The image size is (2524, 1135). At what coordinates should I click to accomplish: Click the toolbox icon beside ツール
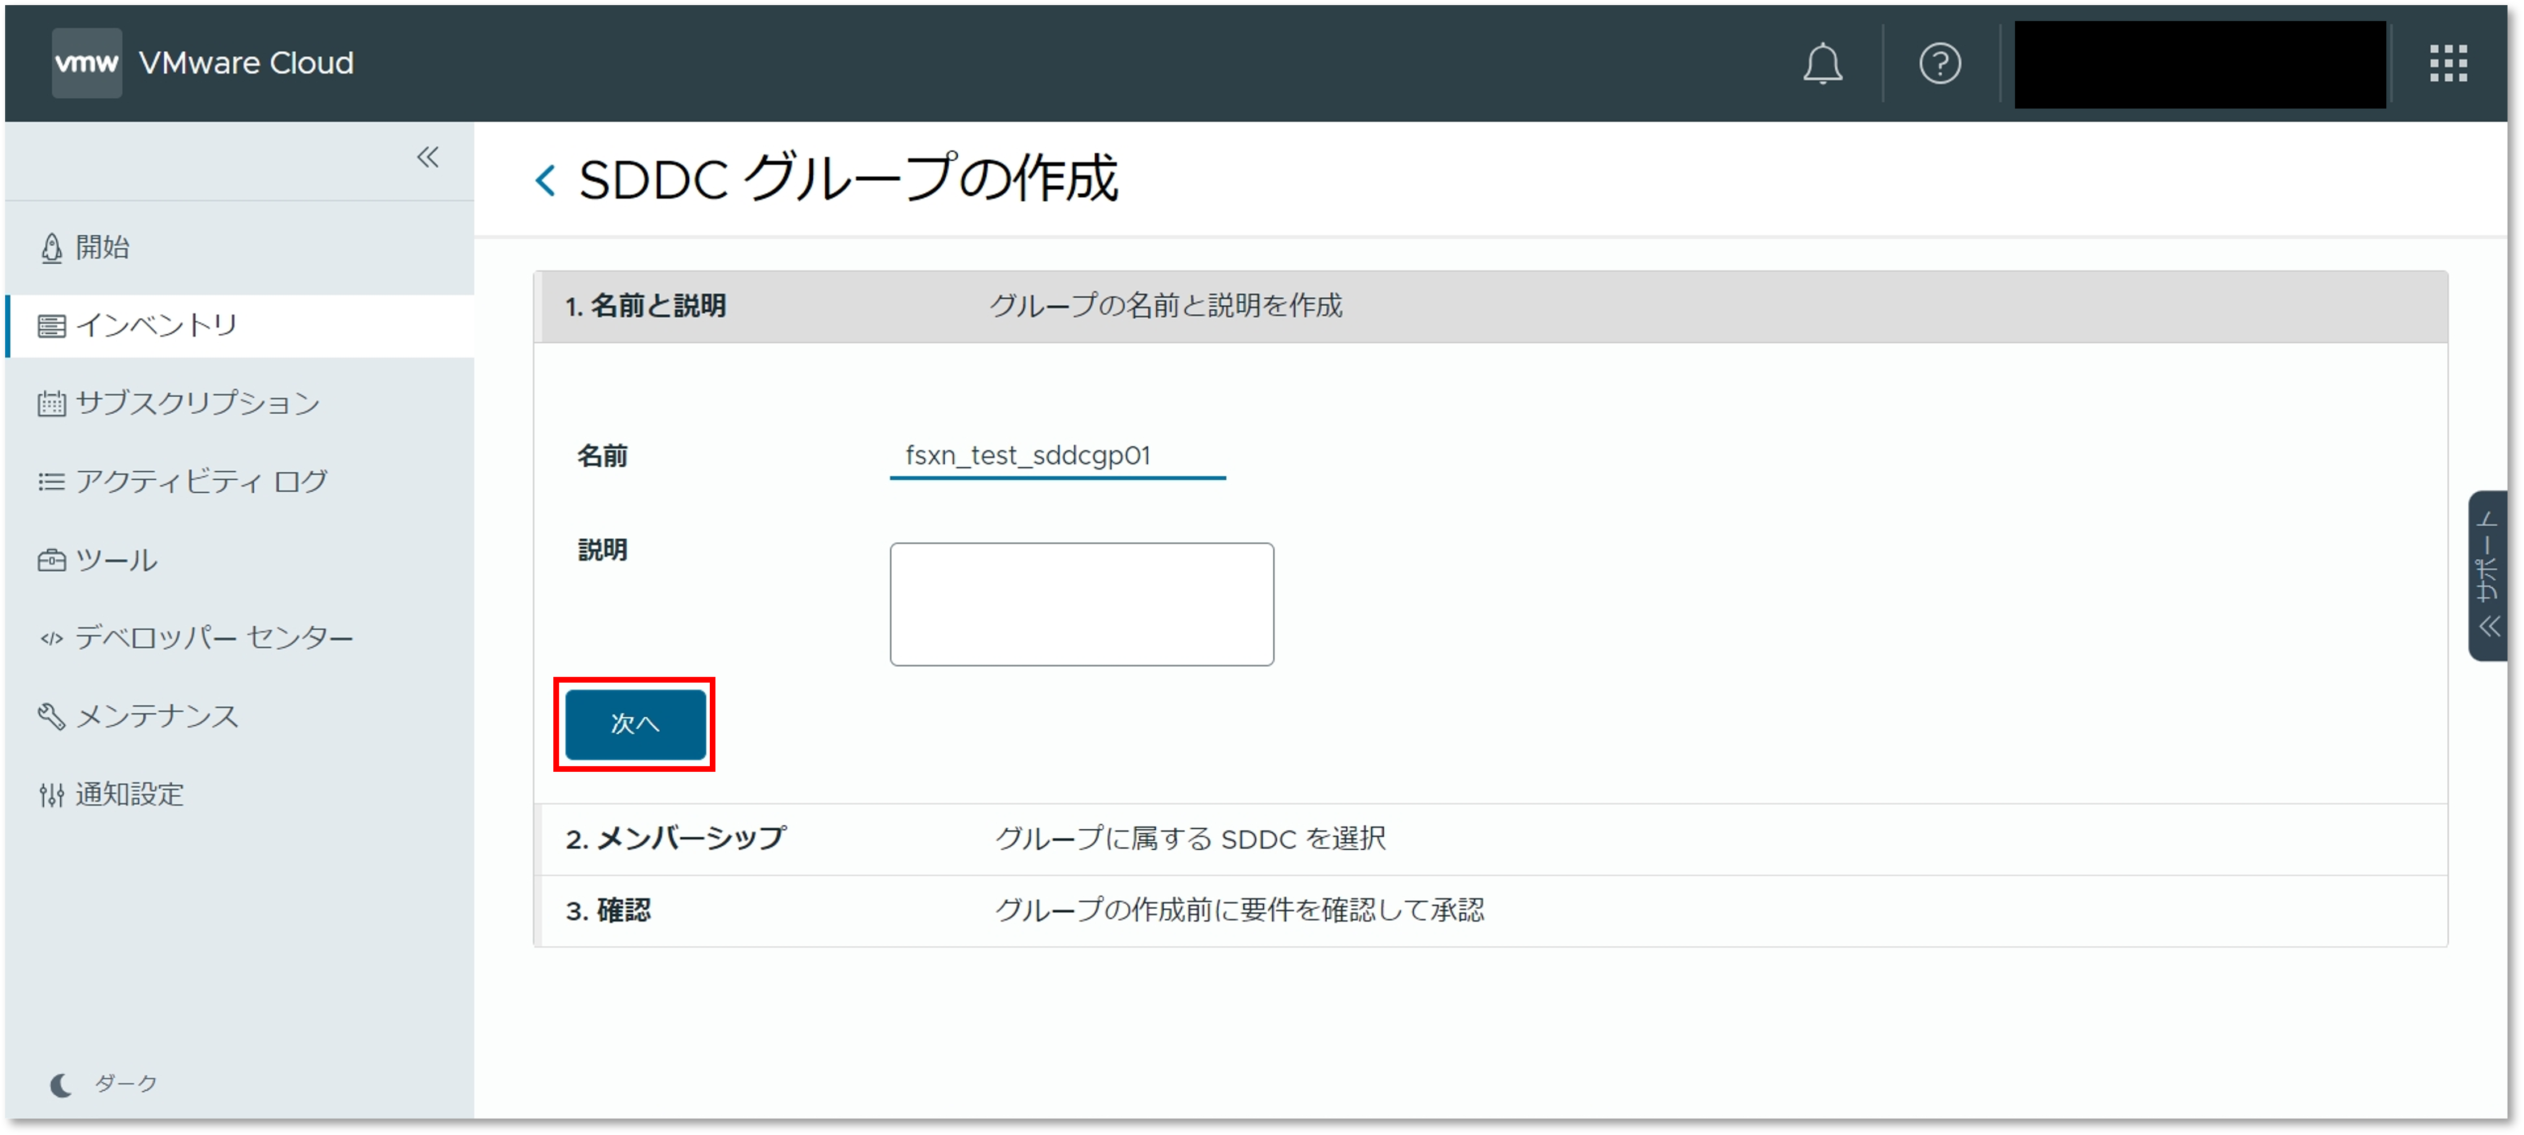pos(51,560)
